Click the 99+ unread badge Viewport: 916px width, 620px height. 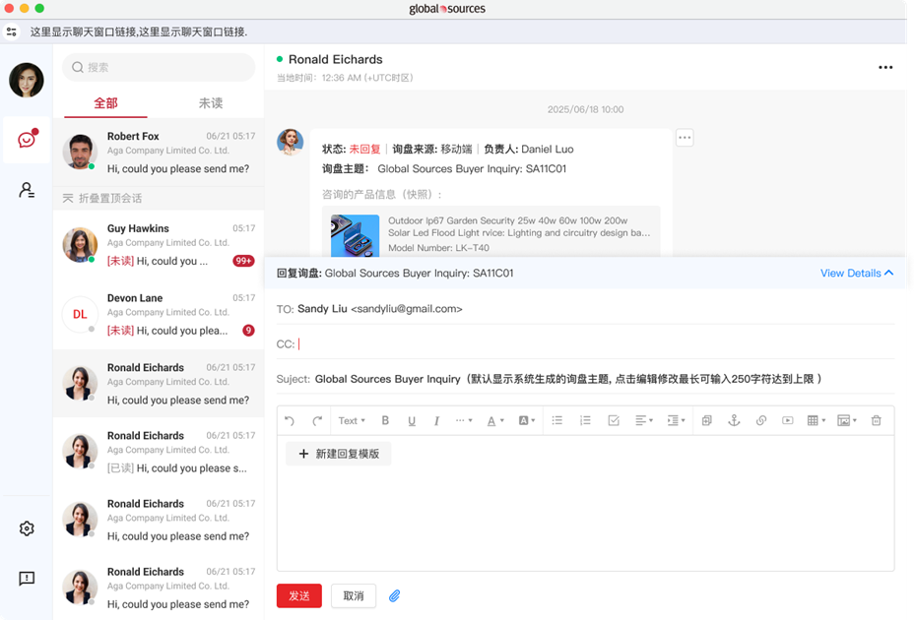coord(243,261)
